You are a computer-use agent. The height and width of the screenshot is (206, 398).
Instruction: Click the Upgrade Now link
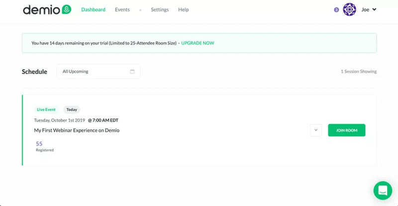pyautogui.click(x=198, y=43)
